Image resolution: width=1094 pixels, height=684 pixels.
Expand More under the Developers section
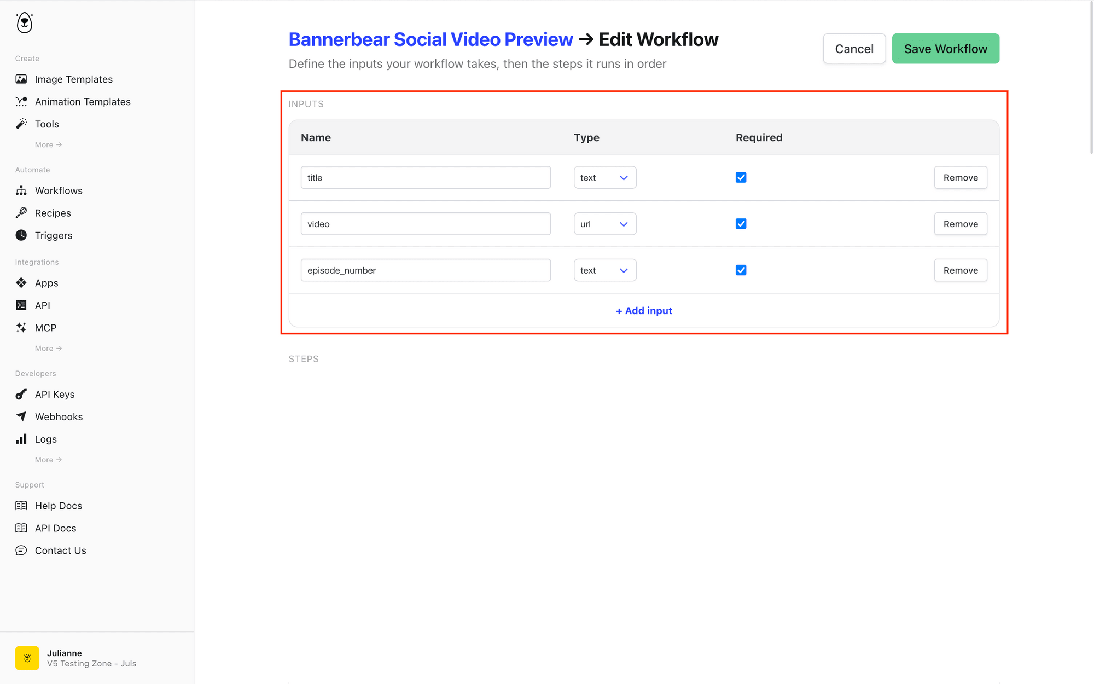click(x=48, y=460)
